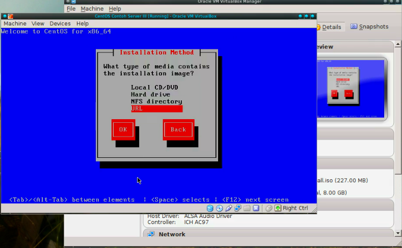
Task: Select Hard drive installation method
Action: pos(150,94)
